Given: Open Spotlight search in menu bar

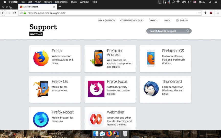Looking at the screenshot, I should click(210, 2).
